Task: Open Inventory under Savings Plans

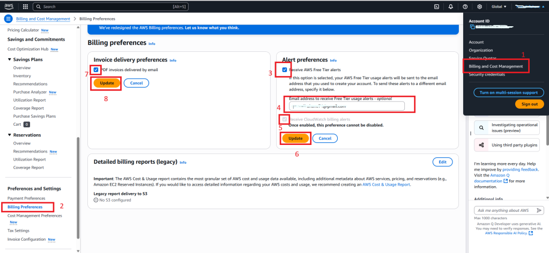Action: tap(22, 76)
